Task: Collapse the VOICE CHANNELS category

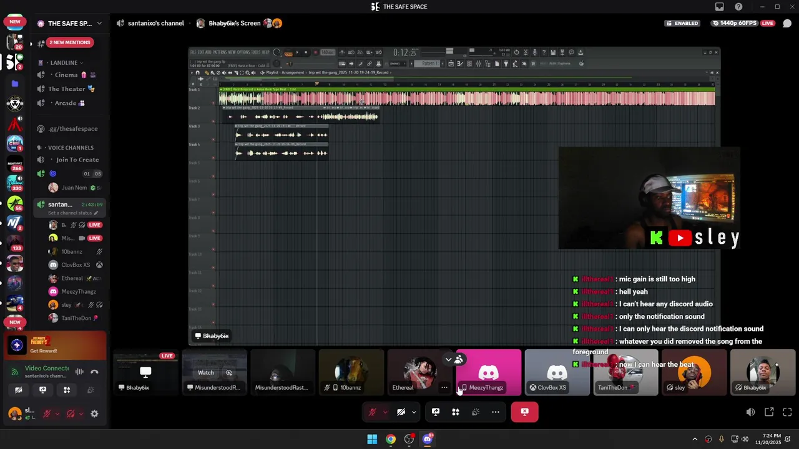Action: [71, 148]
